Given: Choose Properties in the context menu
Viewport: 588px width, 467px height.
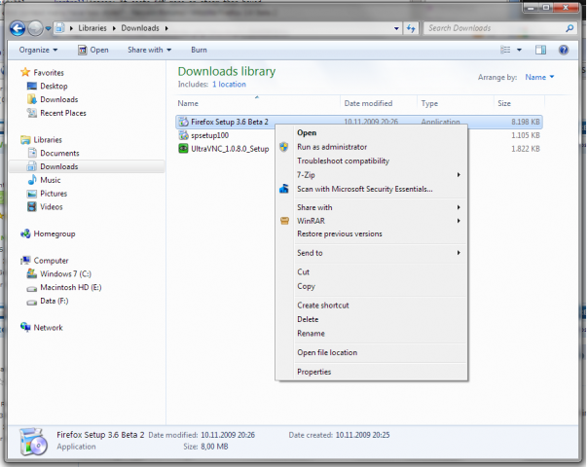Looking at the screenshot, I should point(380,372).
